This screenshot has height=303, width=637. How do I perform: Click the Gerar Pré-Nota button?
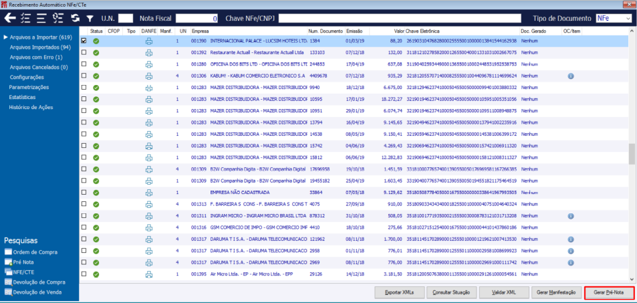pos(608,292)
